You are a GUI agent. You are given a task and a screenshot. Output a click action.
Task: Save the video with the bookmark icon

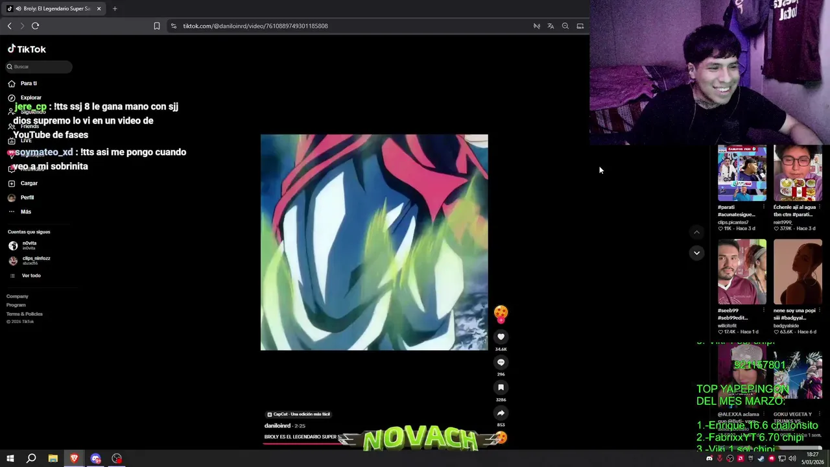pos(501,387)
